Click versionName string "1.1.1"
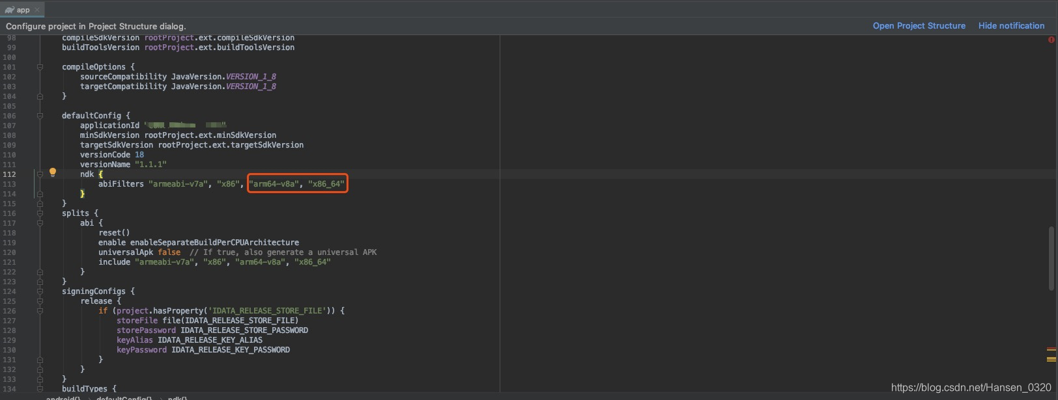 pos(150,165)
